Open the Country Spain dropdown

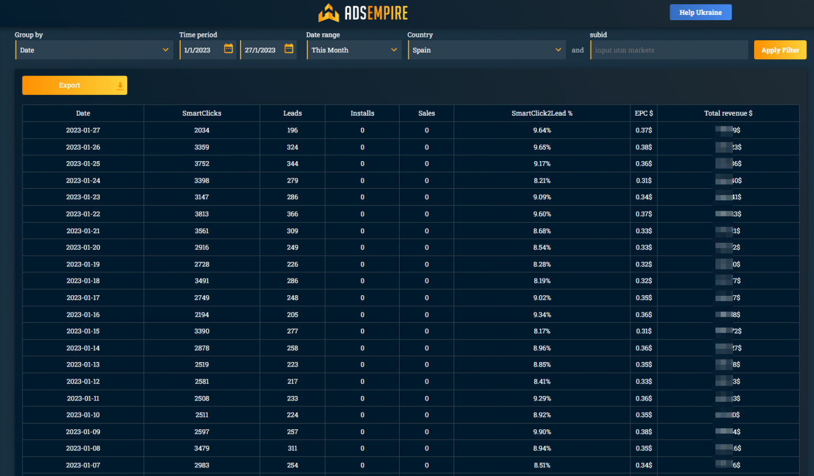(486, 50)
